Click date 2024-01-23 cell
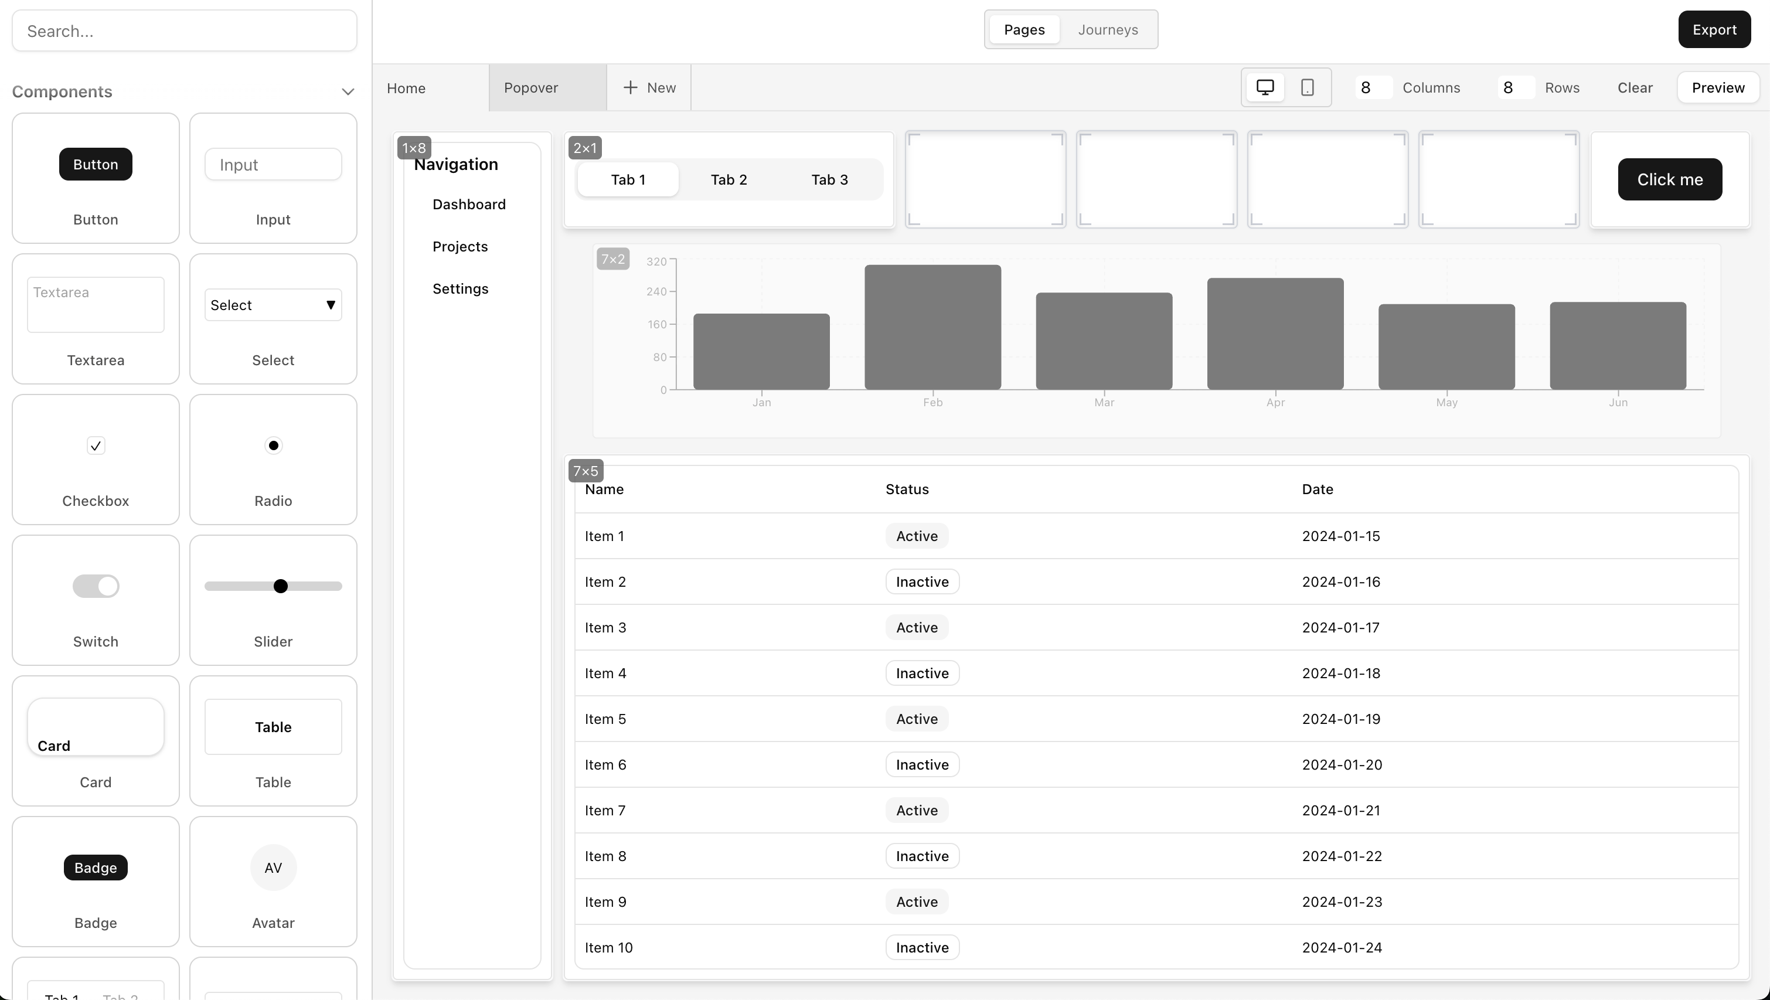Viewport: 1770px width, 1000px height. pyautogui.click(x=1342, y=902)
